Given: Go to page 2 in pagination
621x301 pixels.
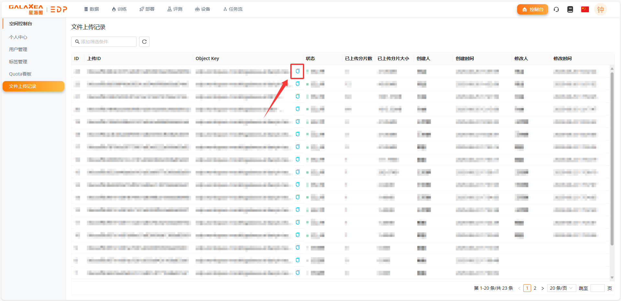Looking at the screenshot, I should 535,288.
